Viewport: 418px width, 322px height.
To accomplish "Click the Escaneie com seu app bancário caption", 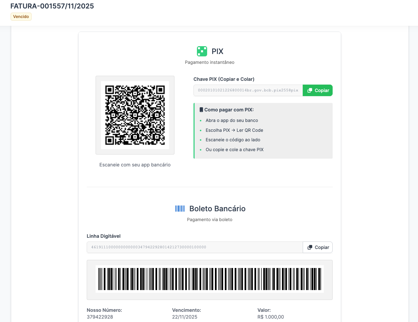I will pos(135,165).
